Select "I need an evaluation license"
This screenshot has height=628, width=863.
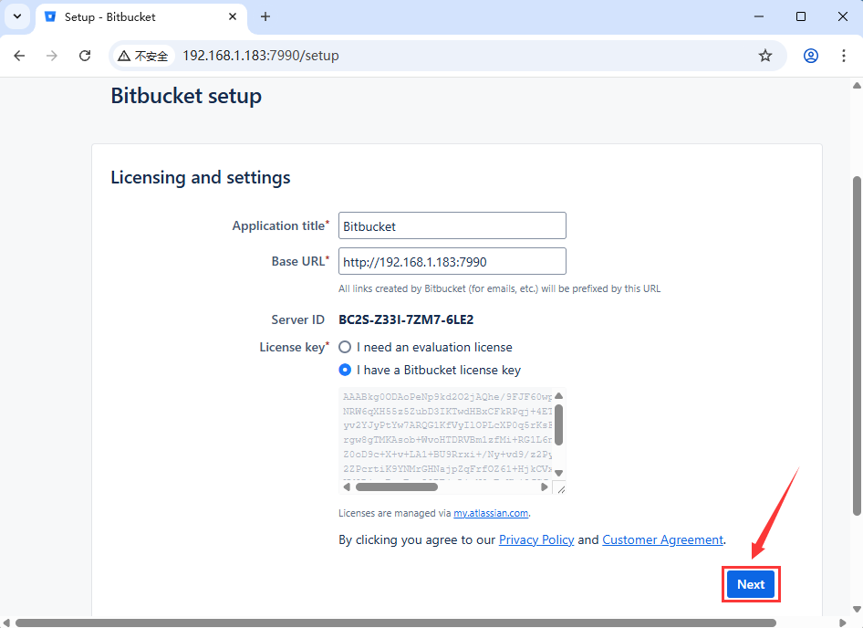pos(345,347)
